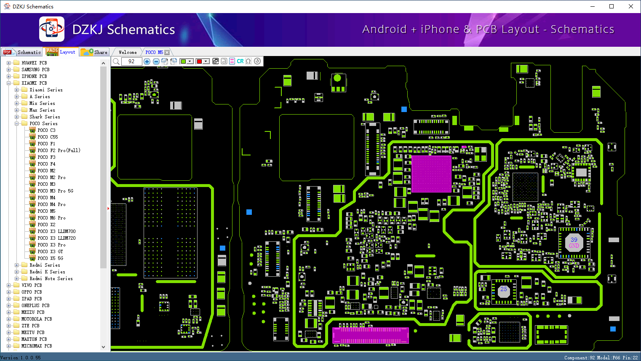Click the PADS icon beside POCO F3
The height and width of the screenshot is (361, 641).
pyautogui.click(x=32, y=157)
